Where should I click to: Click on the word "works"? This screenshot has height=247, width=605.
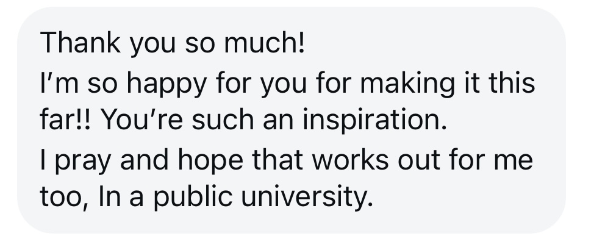point(350,159)
